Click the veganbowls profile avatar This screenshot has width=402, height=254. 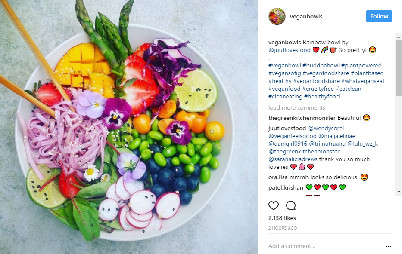click(x=277, y=16)
